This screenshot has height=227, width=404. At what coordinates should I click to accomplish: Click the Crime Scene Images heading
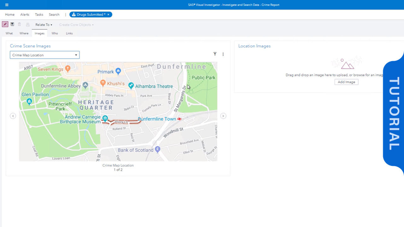[x=30, y=46]
